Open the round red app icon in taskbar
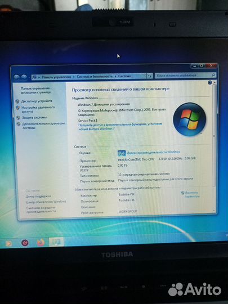 click(x=25, y=243)
